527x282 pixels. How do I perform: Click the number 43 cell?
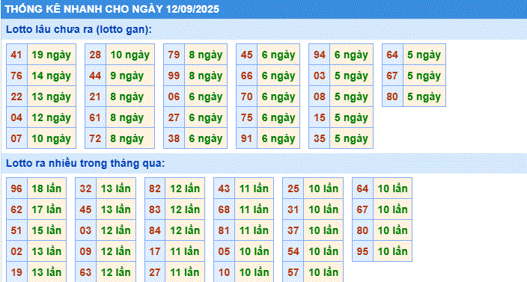click(x=224, y=188)
